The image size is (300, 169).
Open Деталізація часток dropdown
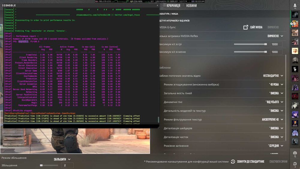pos(276,137)
